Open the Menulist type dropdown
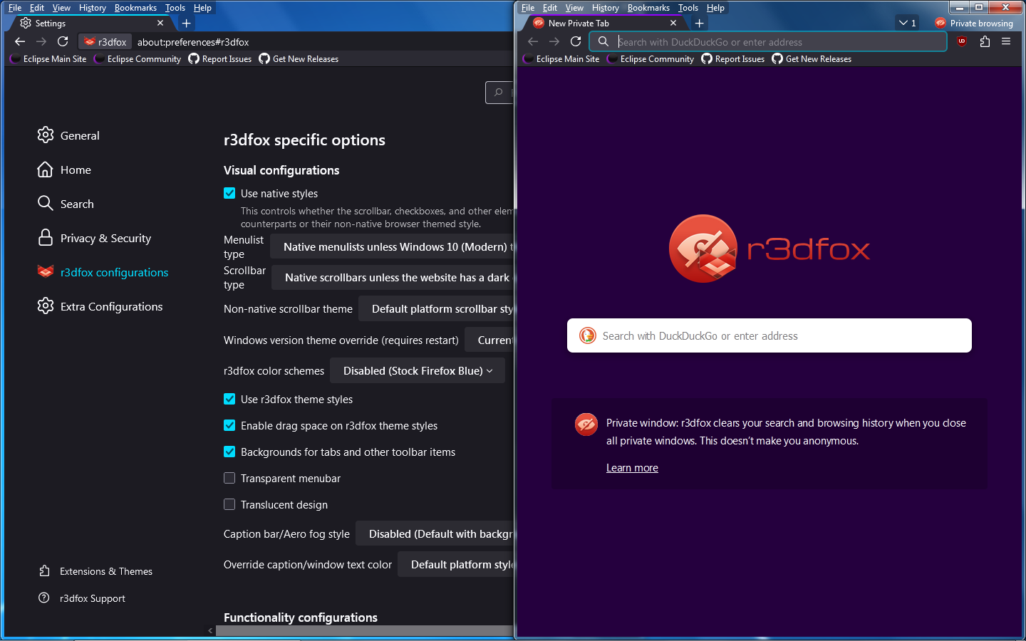The height and width of the screenshot is (641, 1026). (392, 247)
